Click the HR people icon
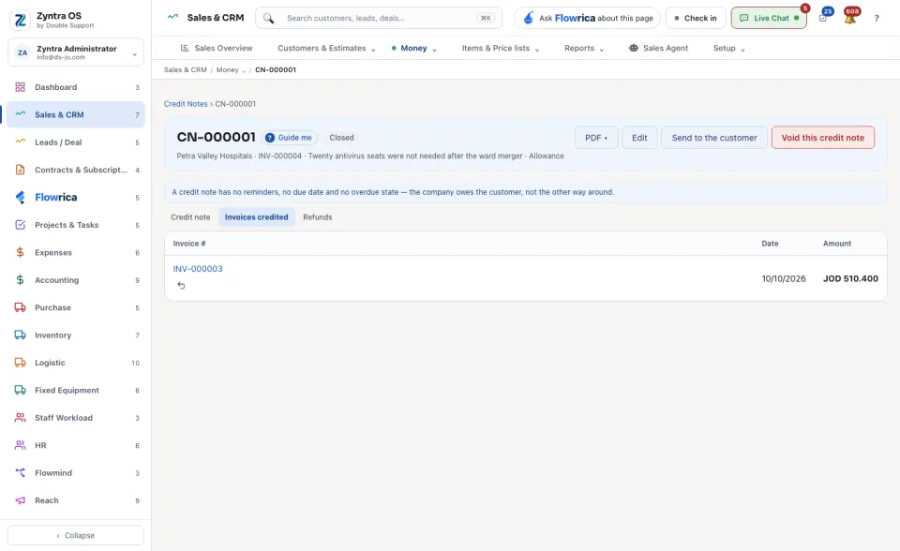Image resolution: width=900 pixels, height=551 pixels. [20, 445]
